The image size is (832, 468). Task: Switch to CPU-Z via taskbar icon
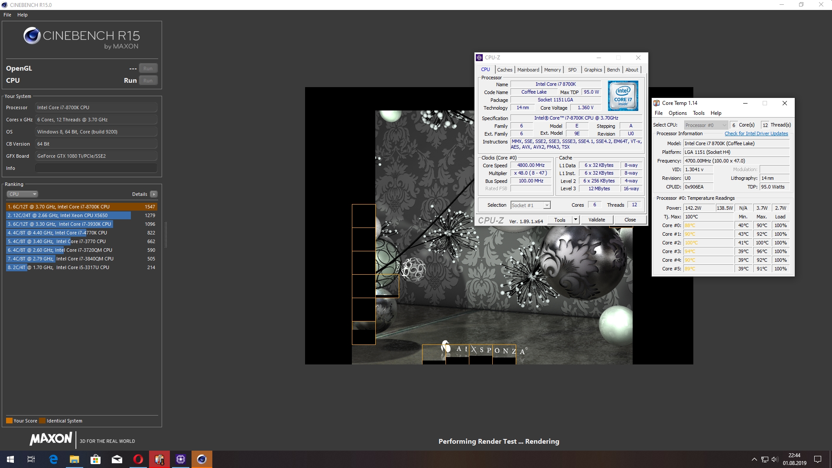point(180,459)
